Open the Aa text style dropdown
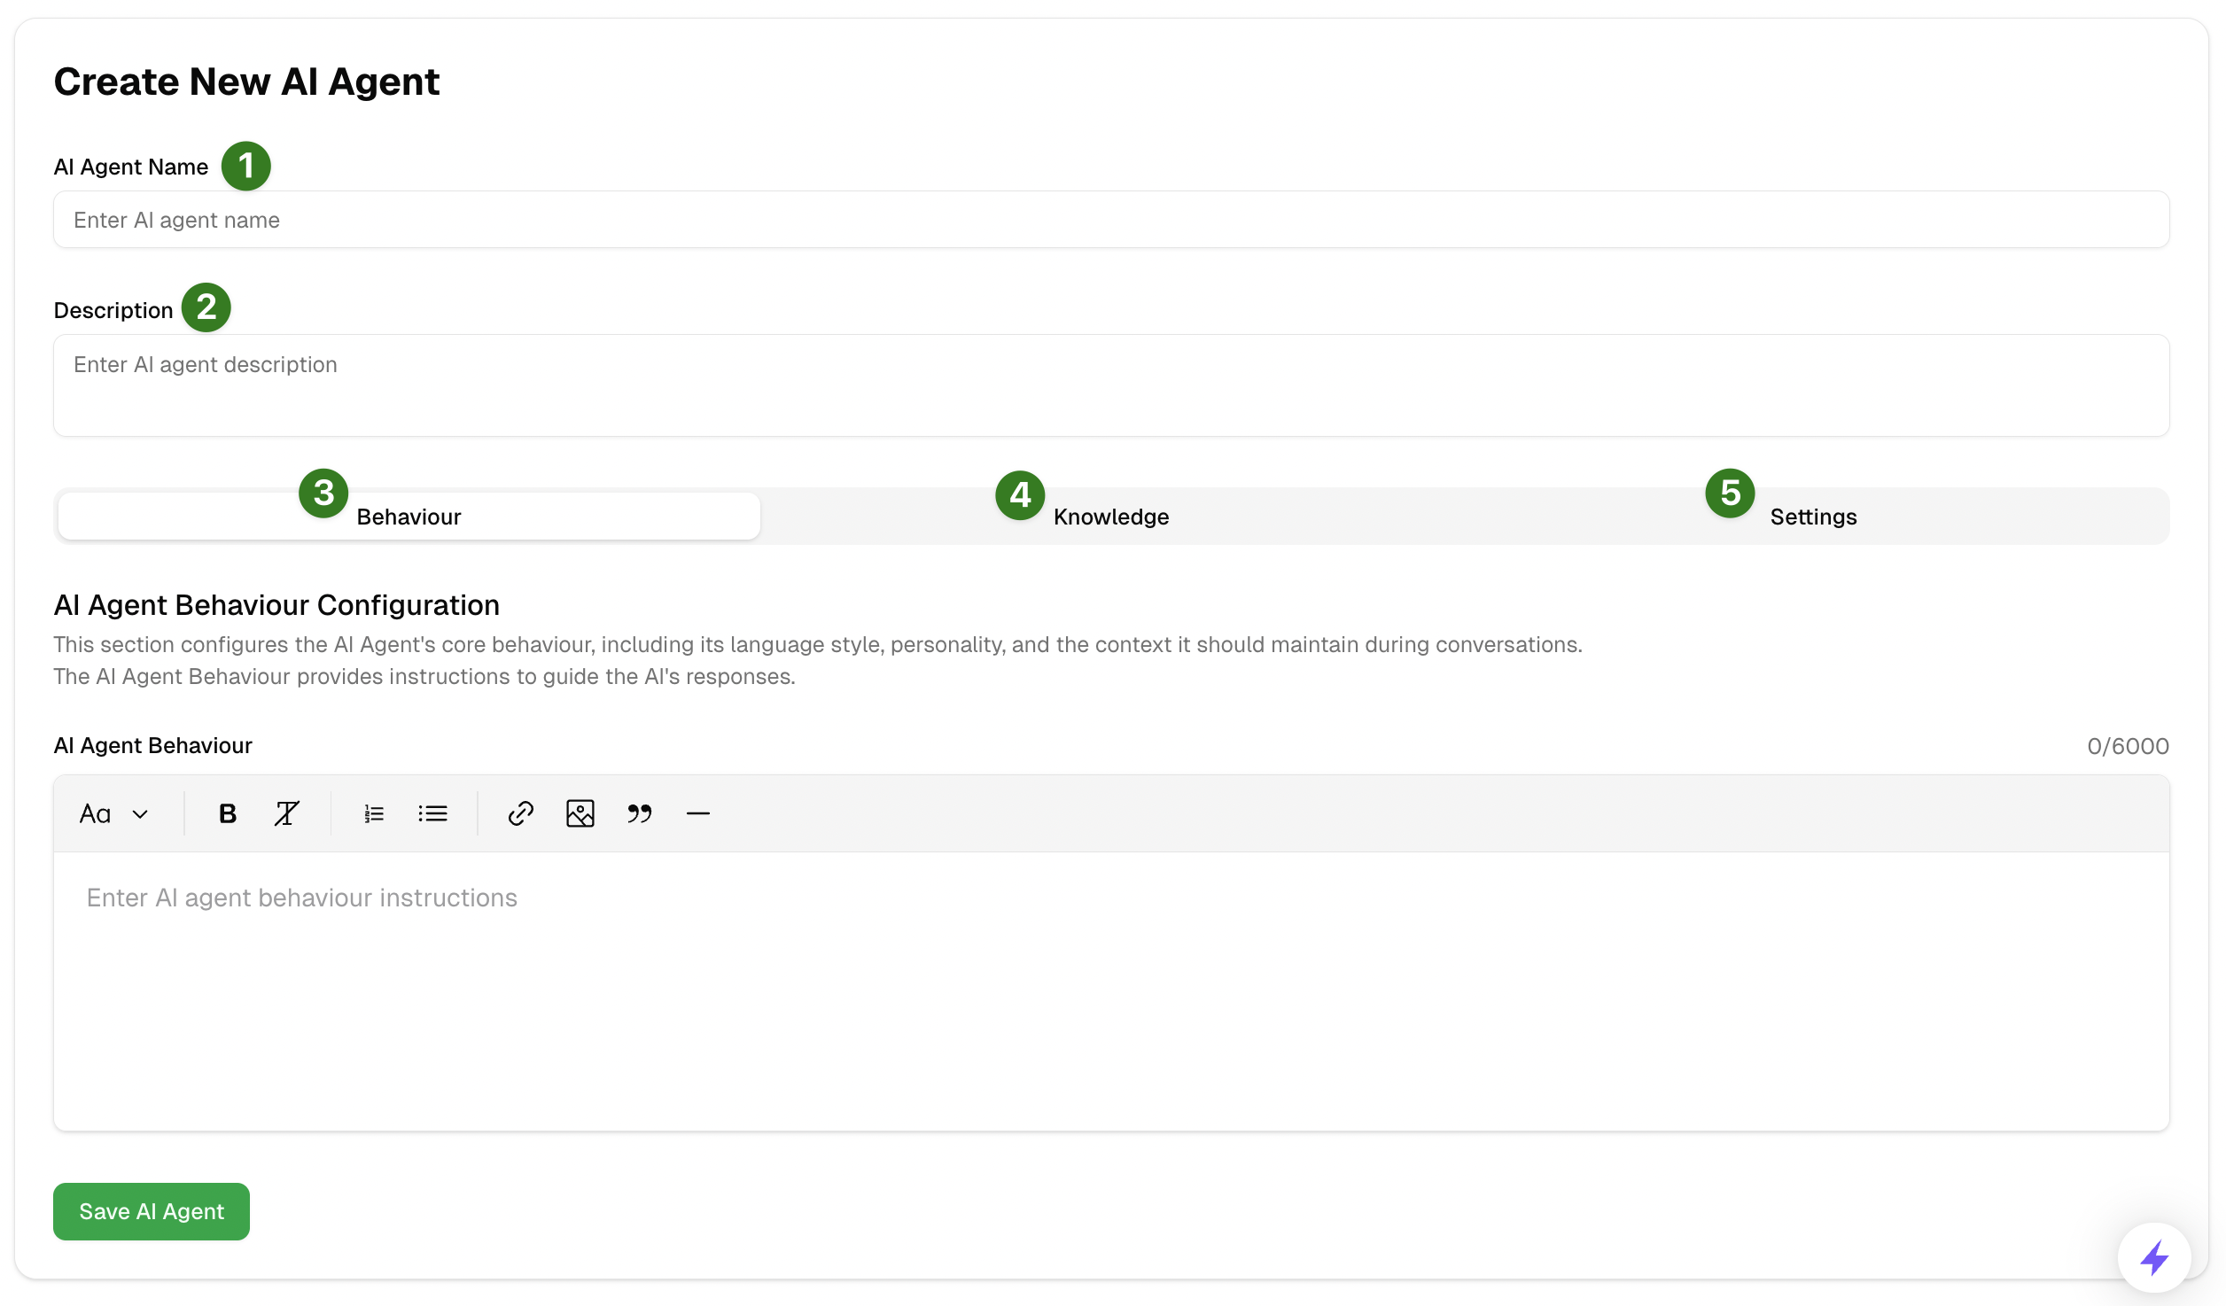This screenshot has width=2226, height=1306. [96, 813]
